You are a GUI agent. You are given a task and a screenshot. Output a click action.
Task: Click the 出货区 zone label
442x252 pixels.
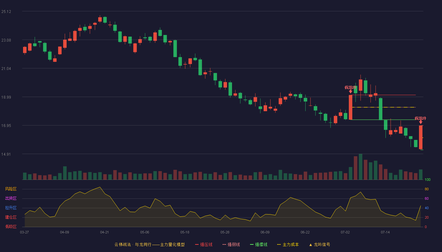(11, 198)
